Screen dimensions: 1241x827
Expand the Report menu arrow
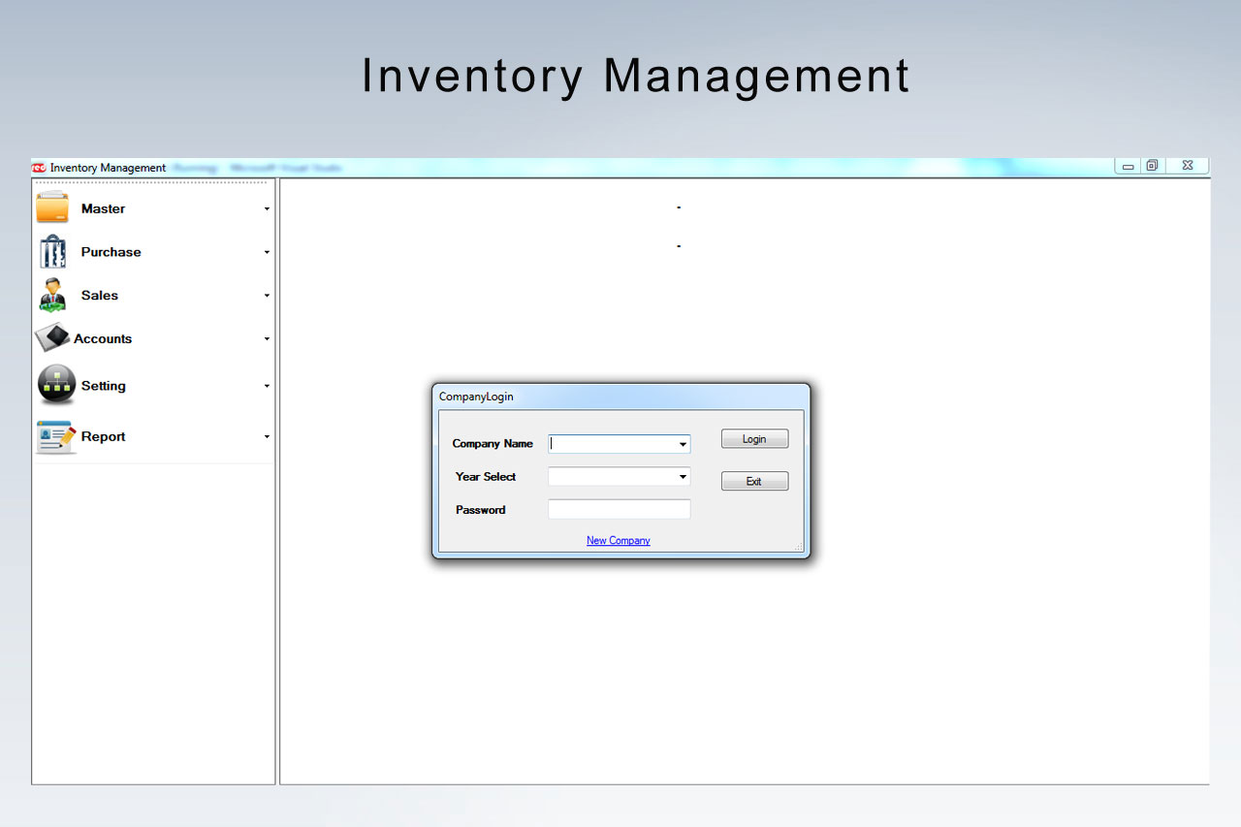tap(267, 437)
